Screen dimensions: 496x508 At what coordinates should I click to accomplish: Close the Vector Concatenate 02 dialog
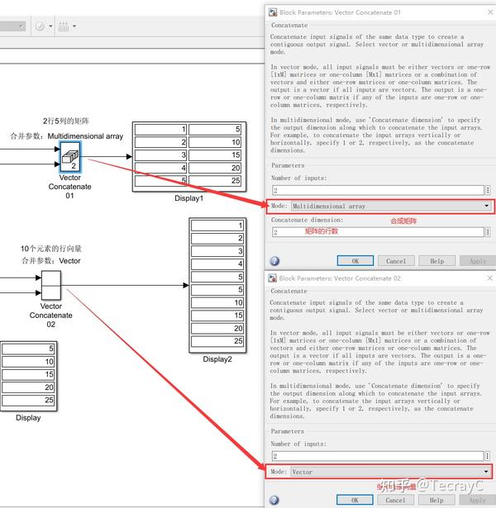point(490,278)
